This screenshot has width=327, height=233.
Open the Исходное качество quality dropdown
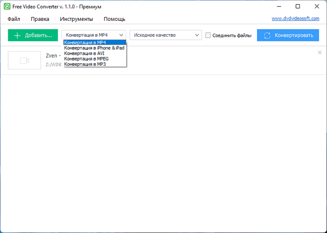[x=166, y=35]
